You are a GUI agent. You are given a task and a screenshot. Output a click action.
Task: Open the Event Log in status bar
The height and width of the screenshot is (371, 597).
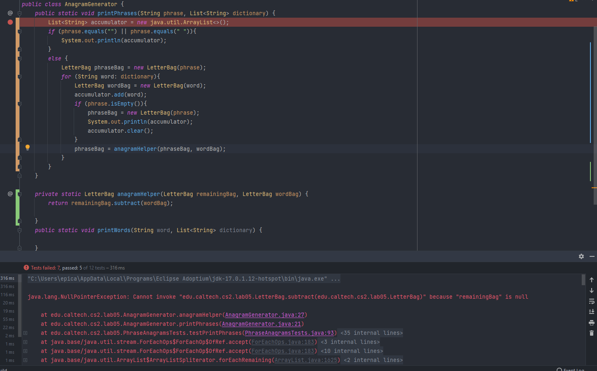point(573,369)
